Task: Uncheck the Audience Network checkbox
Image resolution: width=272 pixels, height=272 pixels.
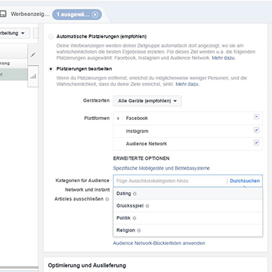Action: pos(257,142)
